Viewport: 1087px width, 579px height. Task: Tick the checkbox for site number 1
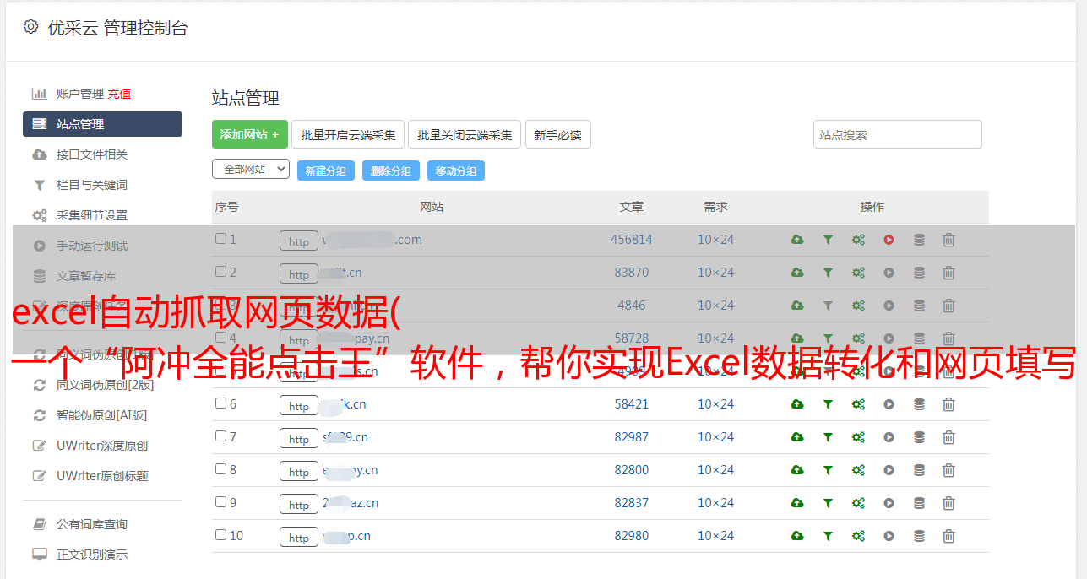point(220,239)
